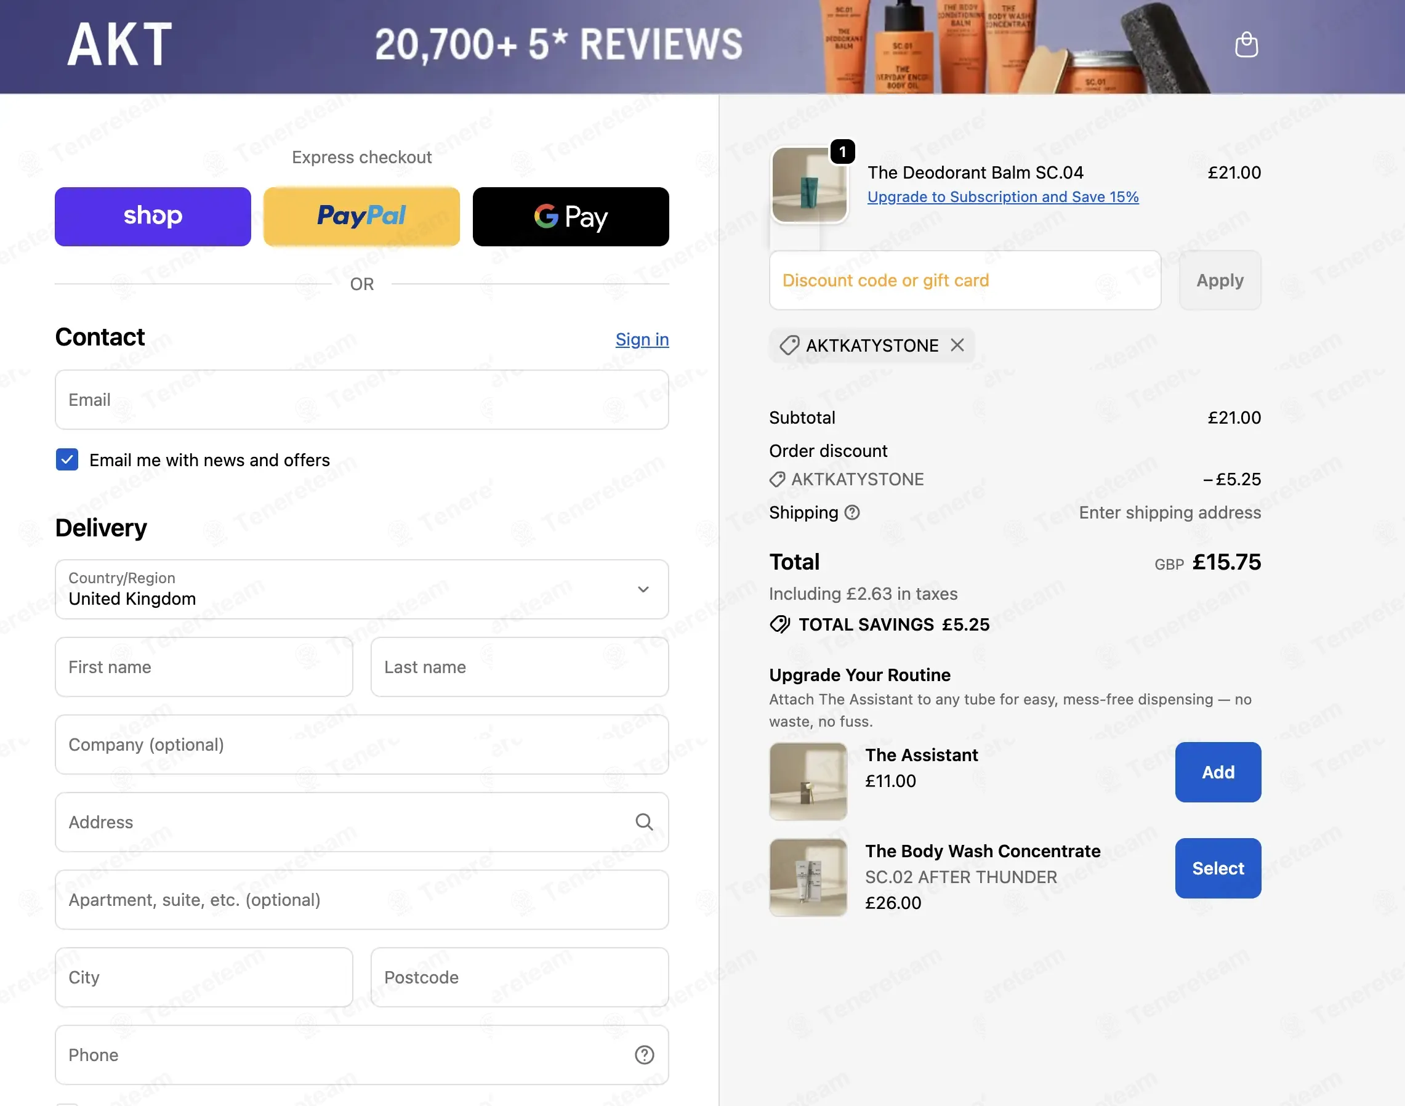1405x1106 pixels.
Task: Focus the City input field
Action: click(204, 977)
